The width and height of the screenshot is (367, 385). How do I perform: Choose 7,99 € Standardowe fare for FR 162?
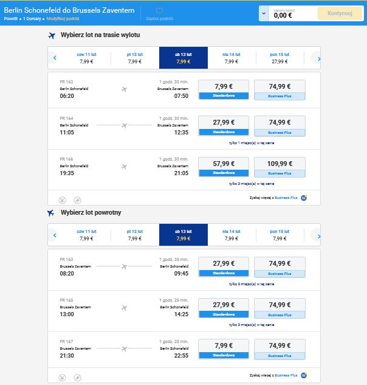pyautogui.click(x=224, y=89)
